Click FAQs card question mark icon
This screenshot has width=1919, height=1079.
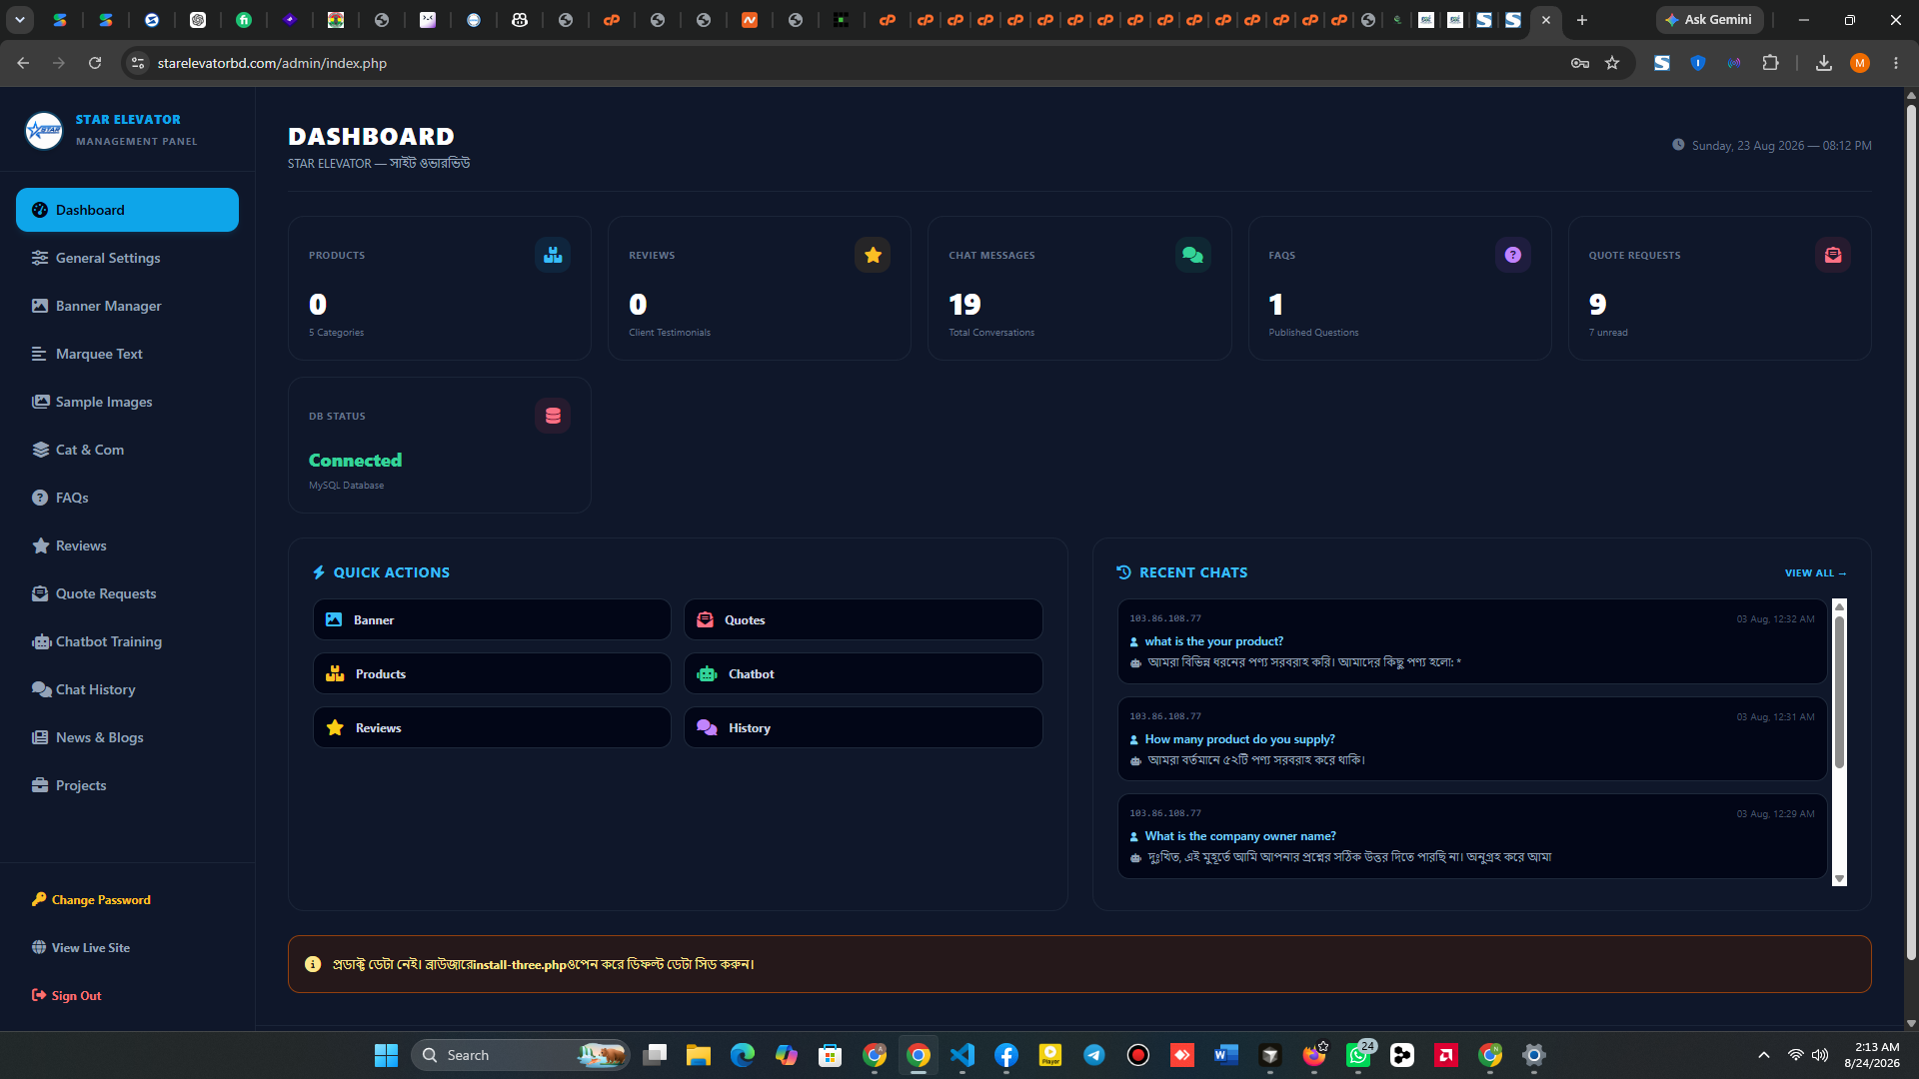[1512, 255]
